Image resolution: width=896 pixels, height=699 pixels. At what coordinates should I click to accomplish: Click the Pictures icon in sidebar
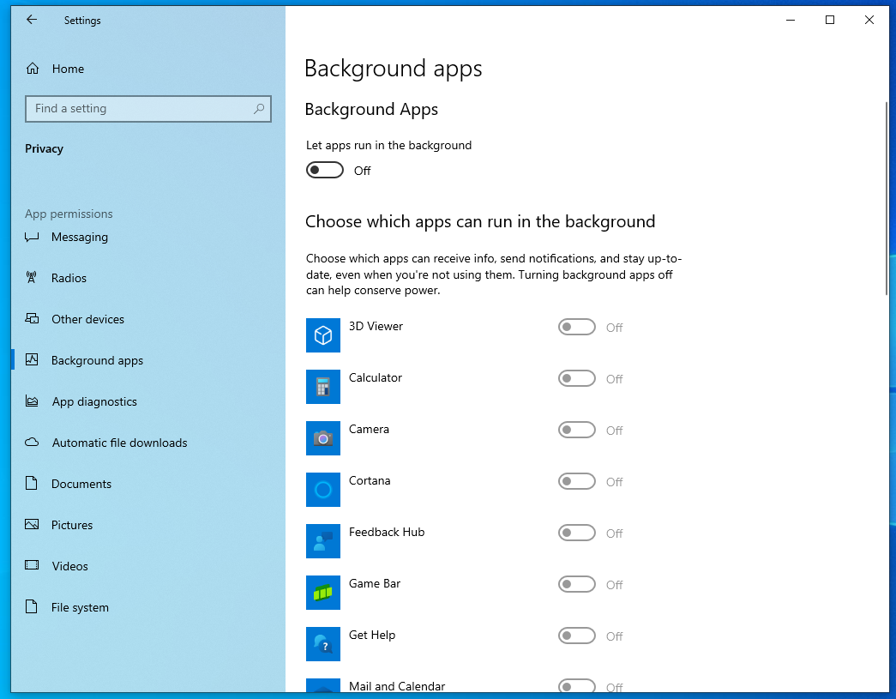point(32,525)
